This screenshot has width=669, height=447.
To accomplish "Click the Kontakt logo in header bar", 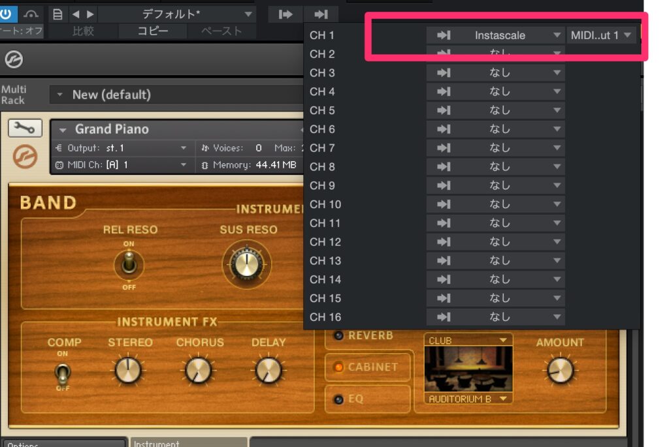I will tap(13, 60).
